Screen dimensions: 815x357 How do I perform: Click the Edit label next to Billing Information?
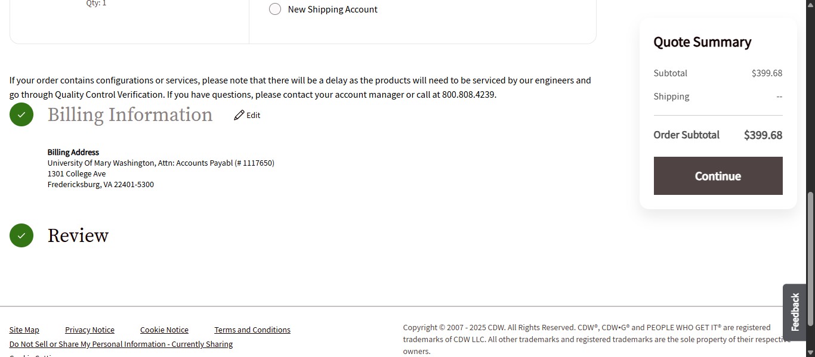click(x=253, y=115)
